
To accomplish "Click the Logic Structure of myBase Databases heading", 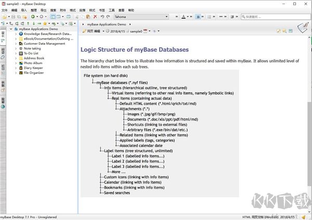I will pyautogui.click(x=135, y=49).
